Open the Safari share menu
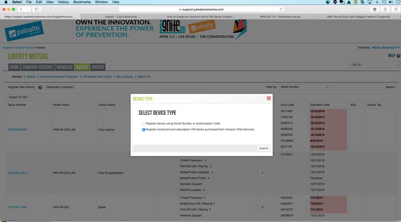Viewport: 401px width, 222px height. coord(385,9)
